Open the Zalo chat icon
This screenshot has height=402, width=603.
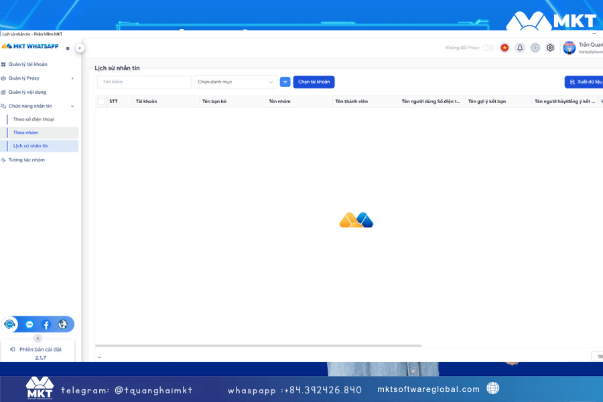29,324
